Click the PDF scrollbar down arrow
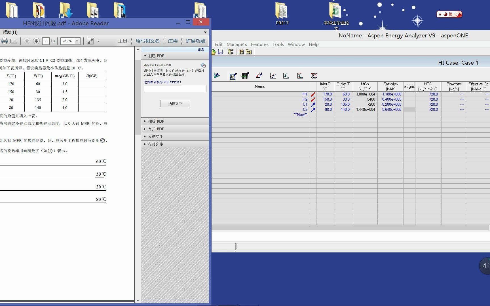Screen dimensions: 490x306 138,300
